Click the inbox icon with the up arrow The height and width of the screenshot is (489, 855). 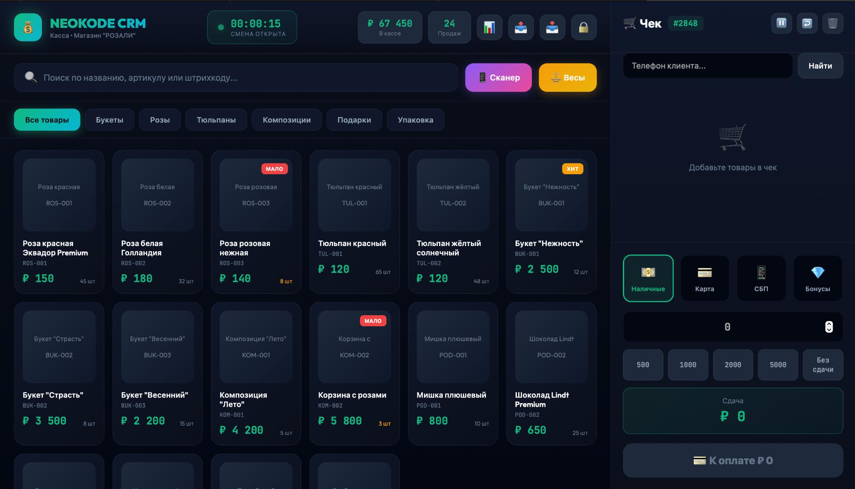click(521, 27)
